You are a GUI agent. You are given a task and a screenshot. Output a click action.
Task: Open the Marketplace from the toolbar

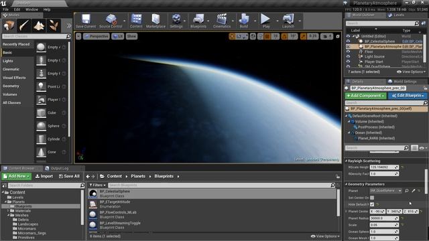(156, 21)
